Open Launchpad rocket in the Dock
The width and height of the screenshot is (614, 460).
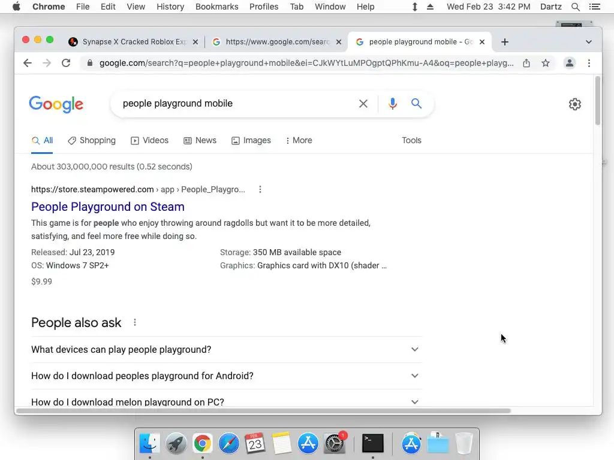(x=176, y=444)
